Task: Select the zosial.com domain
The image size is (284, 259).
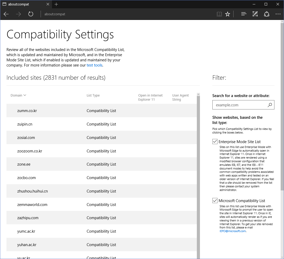Action: point(26,138)
